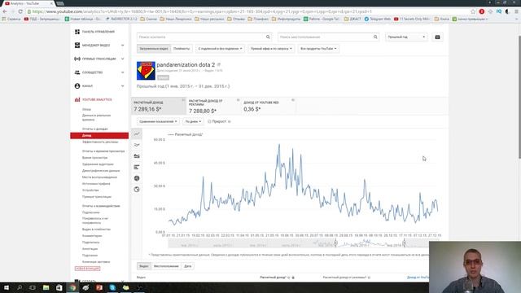Open PowerPoint from the taskbar
The image size is (521, 293).
coord(99,287)
